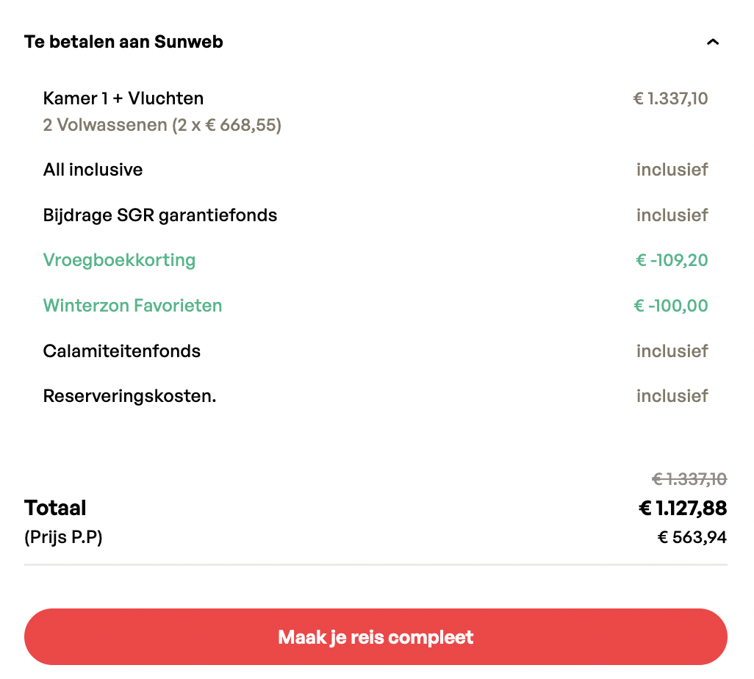This screenshot has height=679, width=754.
Task: Click Bijdrage SGR garantiefonds label
Action: coord(160,215)
